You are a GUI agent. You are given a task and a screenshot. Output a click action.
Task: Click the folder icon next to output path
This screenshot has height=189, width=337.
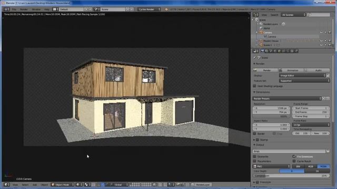[328, 151]
